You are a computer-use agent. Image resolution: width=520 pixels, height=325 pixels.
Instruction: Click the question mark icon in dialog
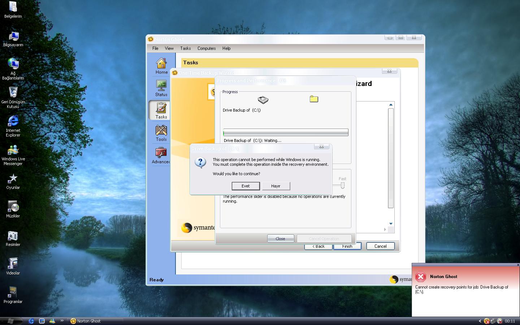point(200,162)
